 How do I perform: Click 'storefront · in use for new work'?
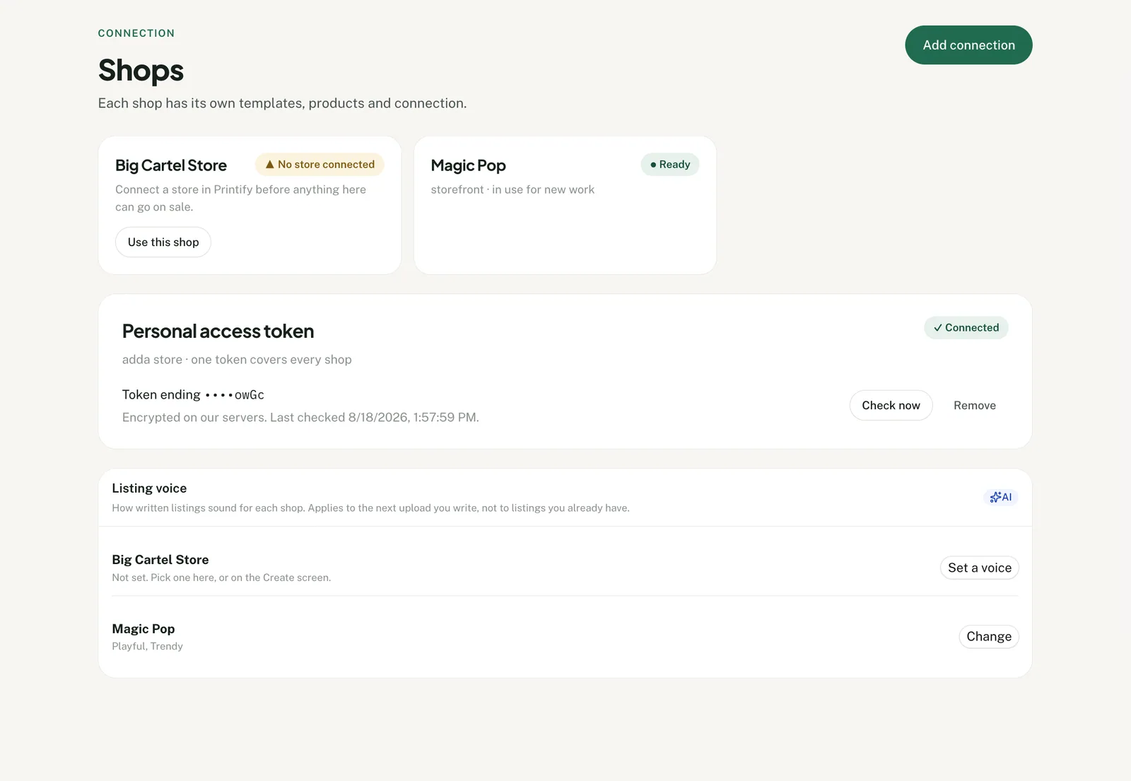click(x=512, y=190)
